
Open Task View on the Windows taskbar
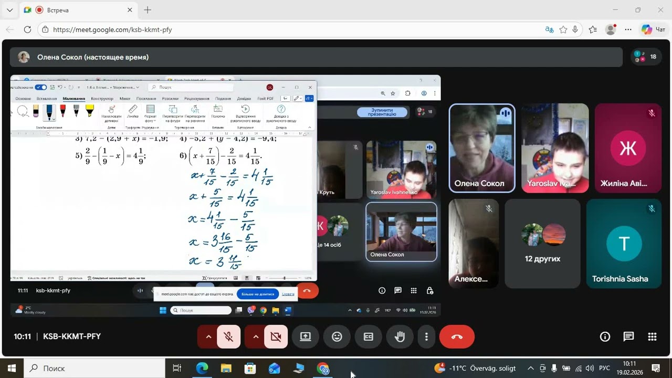pos(177,368)
